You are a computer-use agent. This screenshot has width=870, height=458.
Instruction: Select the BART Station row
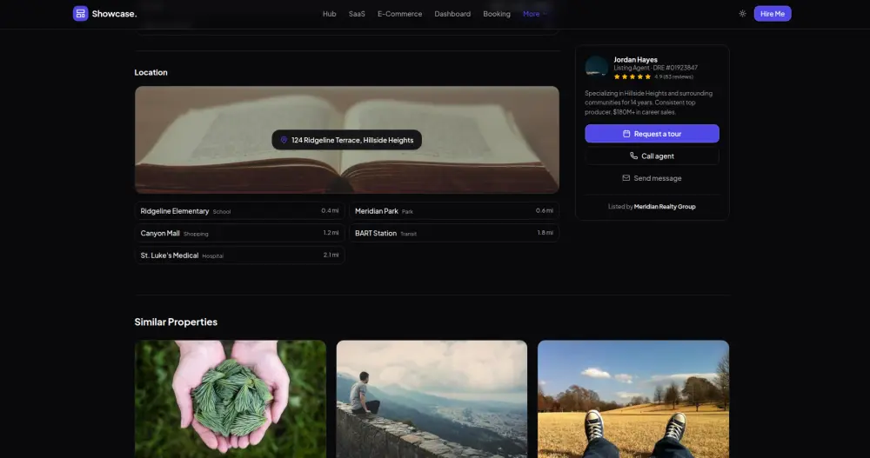454,233
